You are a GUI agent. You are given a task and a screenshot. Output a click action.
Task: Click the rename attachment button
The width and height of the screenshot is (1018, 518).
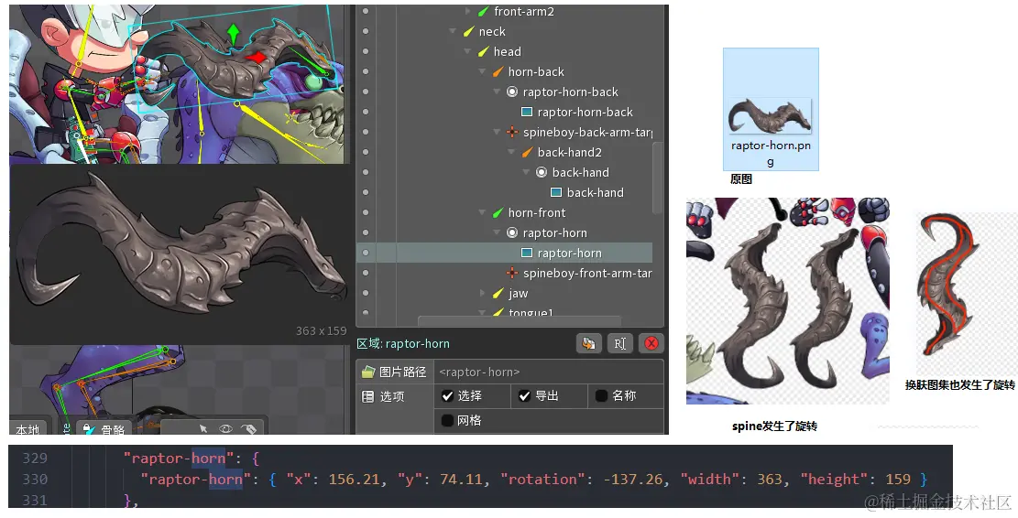(x=620, y=343)
